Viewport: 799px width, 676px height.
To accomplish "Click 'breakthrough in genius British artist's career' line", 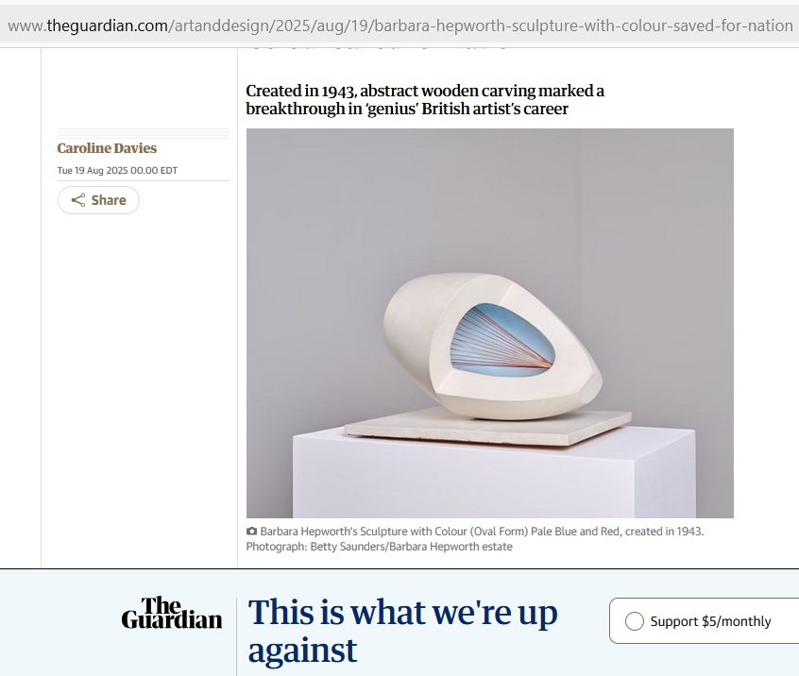I will (407, 109).
